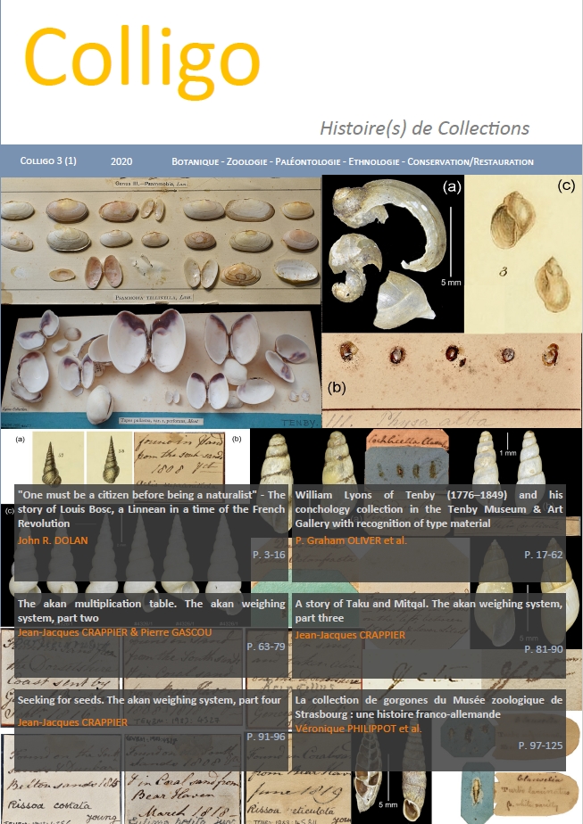Click the '5 mm' scale bar label

pos(451,282)
